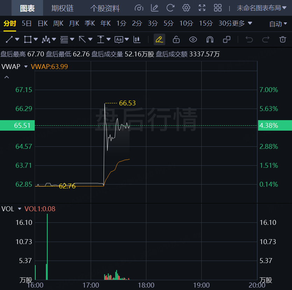Screen dimensions: 292x290
Task: Click the 62.76 low price label
Action: click(67, 186)
